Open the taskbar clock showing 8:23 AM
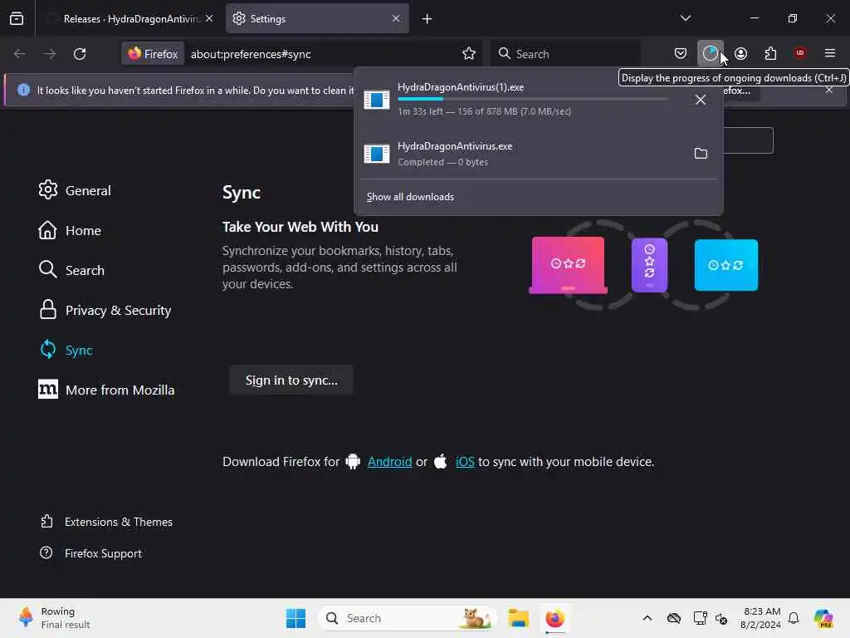Image resolution: width=850 pixels, height=638 pixels. coord(762,618)
